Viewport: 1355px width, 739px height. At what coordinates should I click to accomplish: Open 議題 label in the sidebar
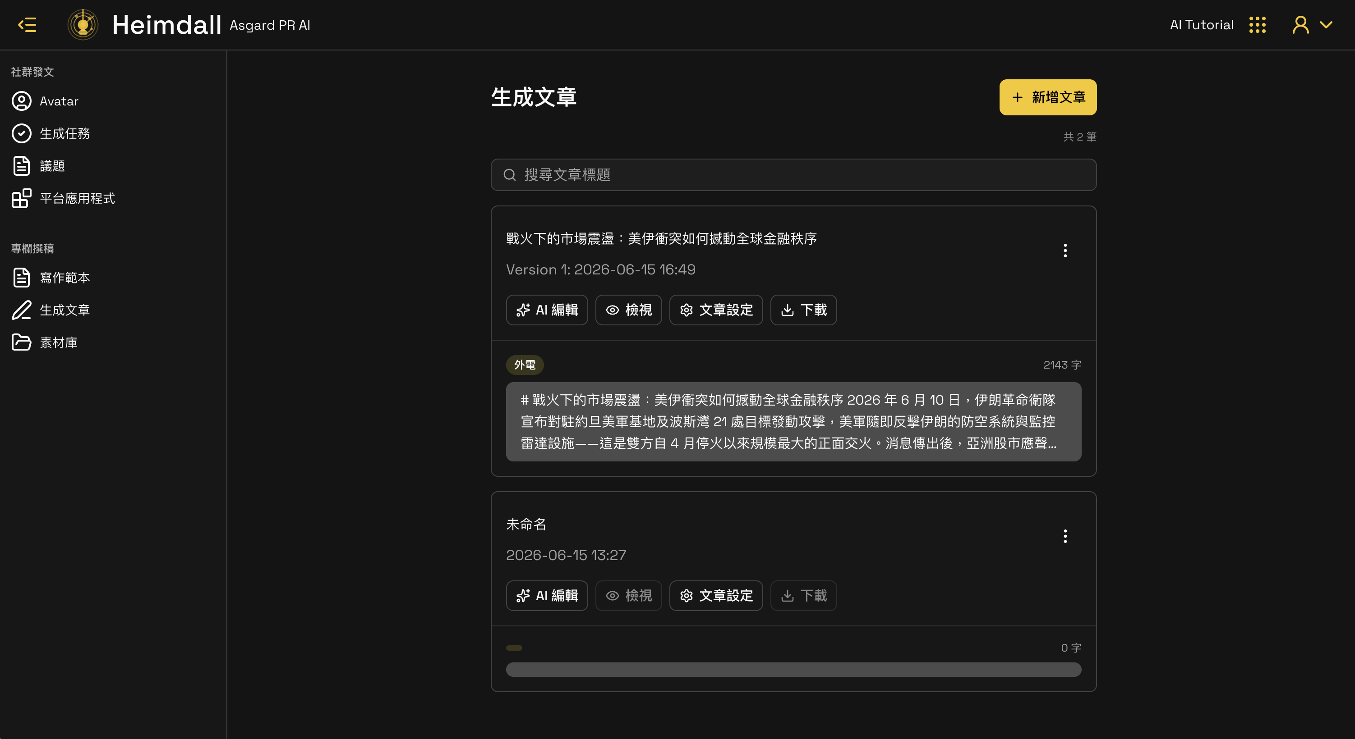tap(53, 166)
